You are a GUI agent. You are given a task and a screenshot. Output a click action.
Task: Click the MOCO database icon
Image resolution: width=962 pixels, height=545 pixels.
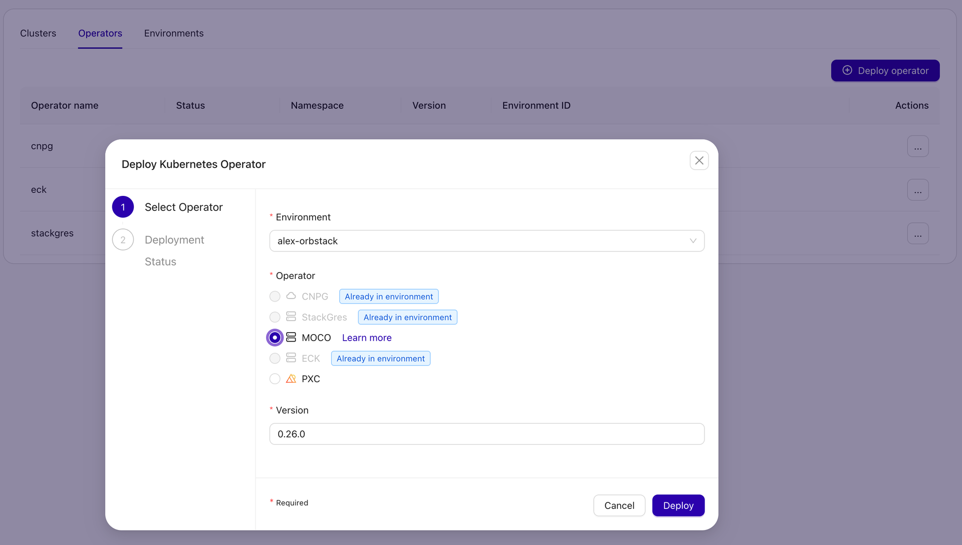291,337
